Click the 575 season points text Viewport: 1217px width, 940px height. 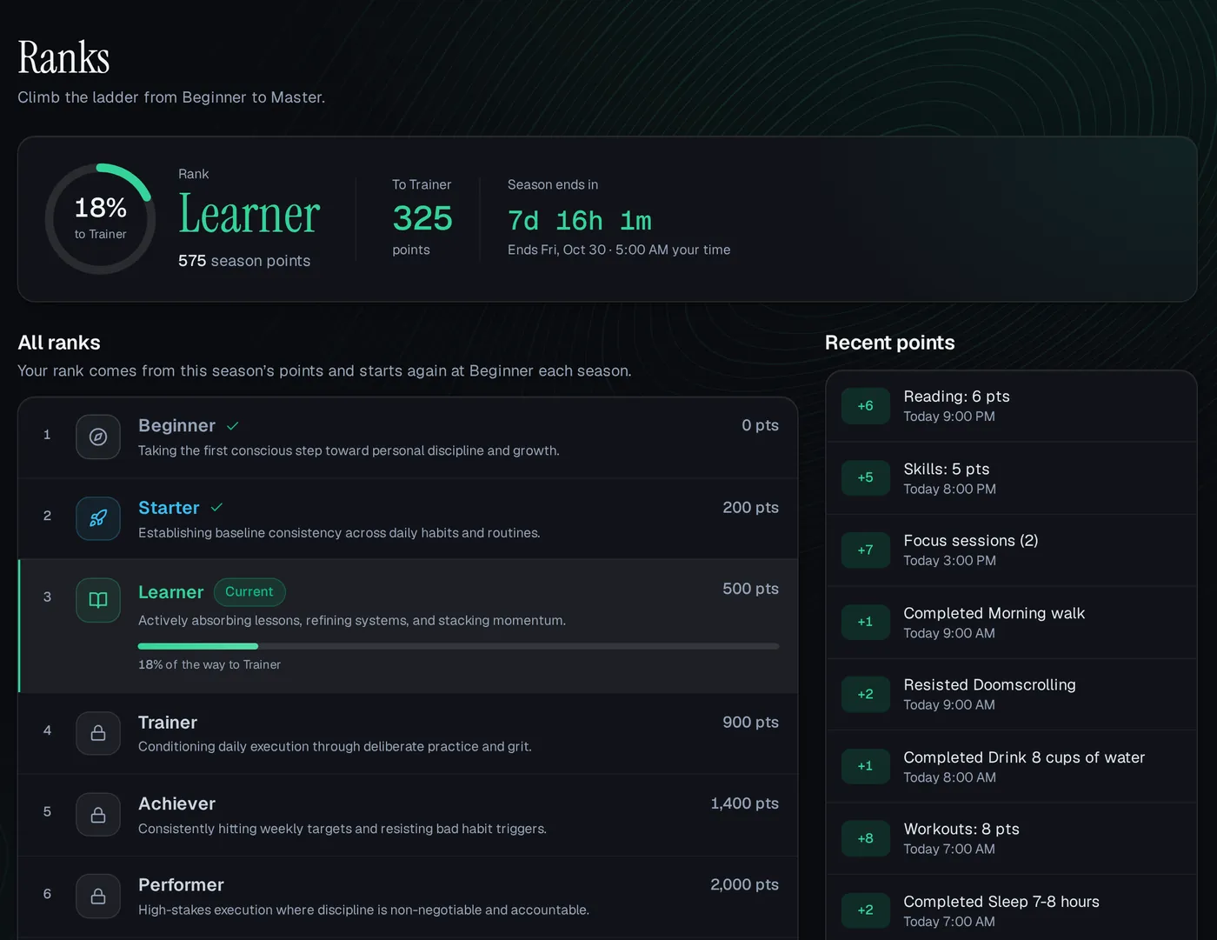click(x=244, y=261)
